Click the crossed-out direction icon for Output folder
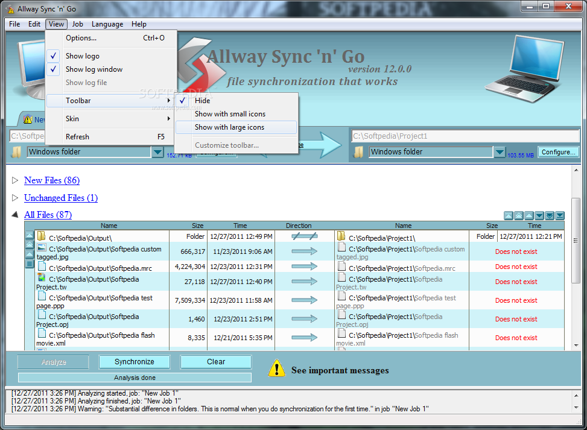587x430 pixels. pyautogui.click(x=304, y=236)
